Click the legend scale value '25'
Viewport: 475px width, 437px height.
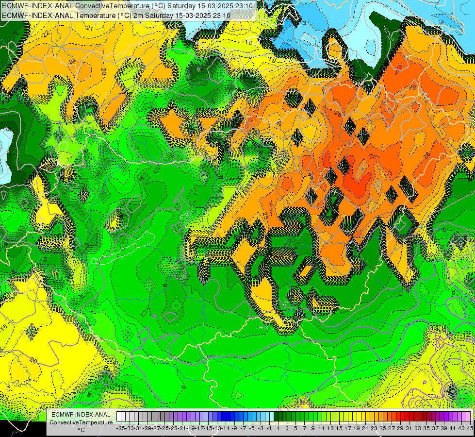tap(383, 428)
